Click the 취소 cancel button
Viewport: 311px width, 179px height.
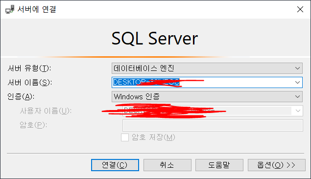tap(167, 165)
